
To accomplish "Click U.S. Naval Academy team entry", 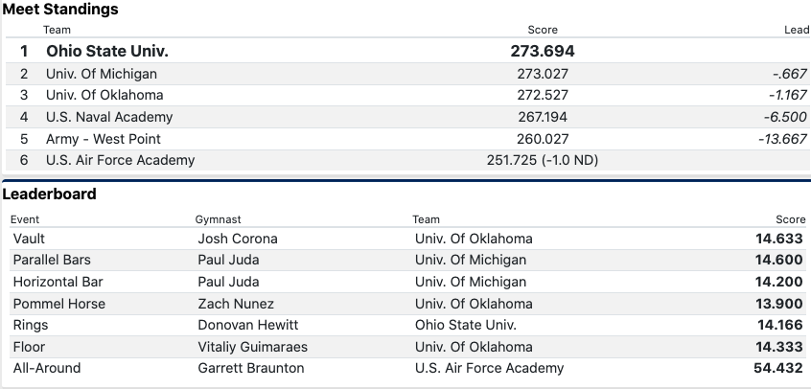I will 109,117.
